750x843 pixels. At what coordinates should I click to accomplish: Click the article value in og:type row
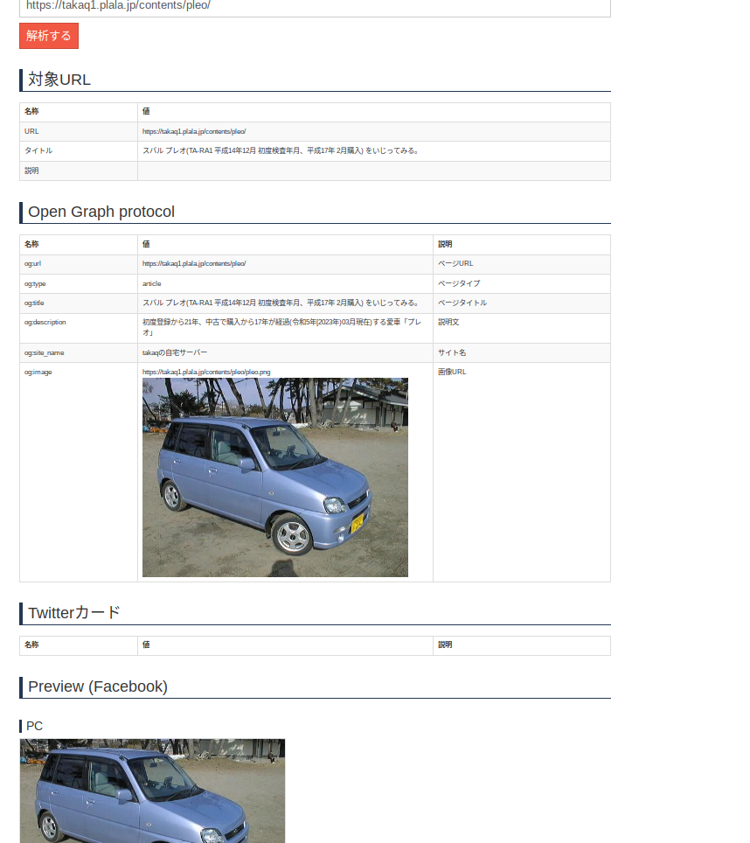point(152,284)
